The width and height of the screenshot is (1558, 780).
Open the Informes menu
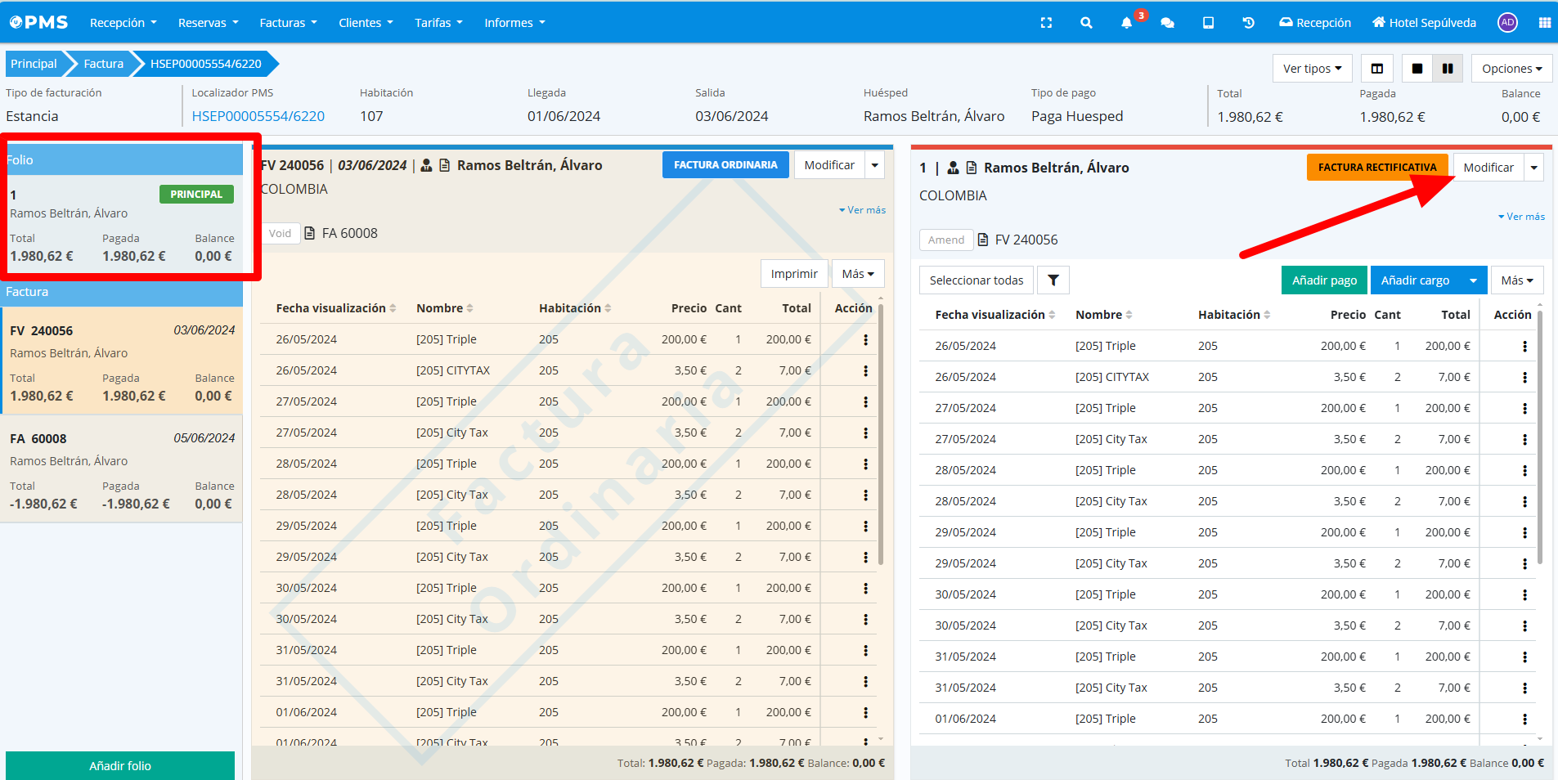514,23
